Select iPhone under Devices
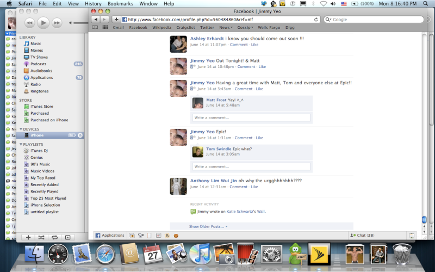This screenshot has height=272, width=435. [50, 135]
